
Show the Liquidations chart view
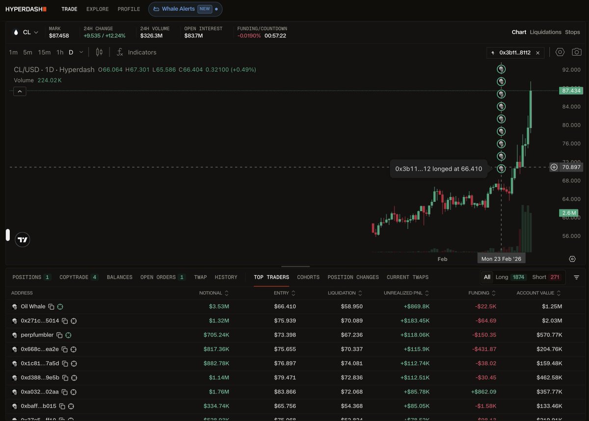[545, 32]
